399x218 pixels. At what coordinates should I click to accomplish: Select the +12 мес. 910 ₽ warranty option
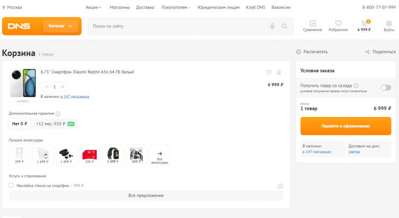[55, 124]
